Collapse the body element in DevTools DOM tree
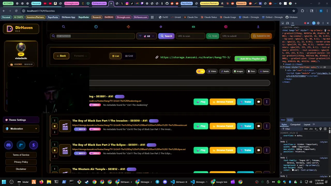 284,67
